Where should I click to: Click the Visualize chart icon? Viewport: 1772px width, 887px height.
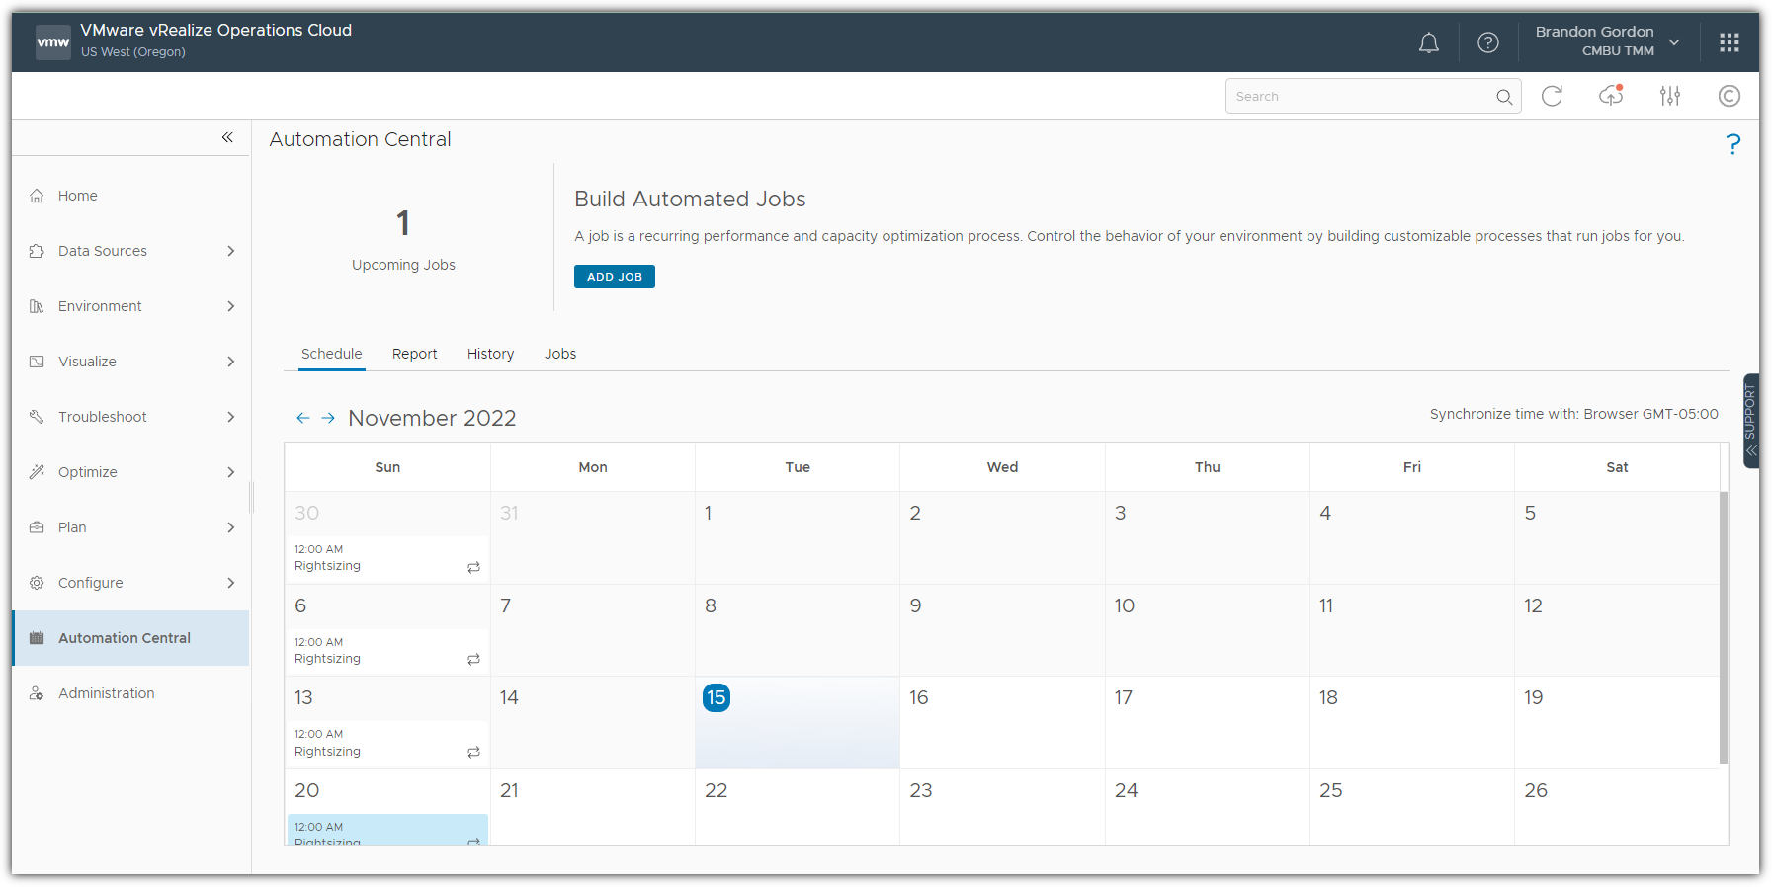[x=37, y=362]
